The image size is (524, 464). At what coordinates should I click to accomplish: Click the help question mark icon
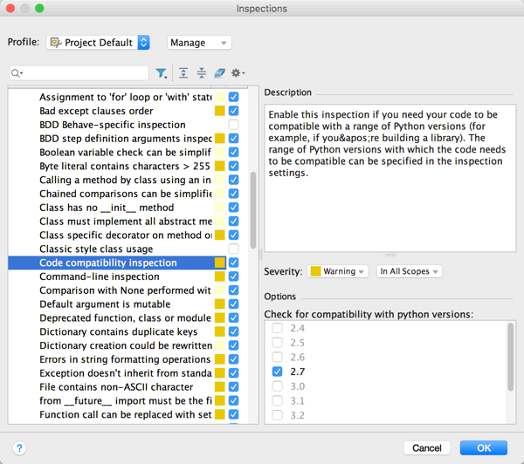click(x=19, y=447)
